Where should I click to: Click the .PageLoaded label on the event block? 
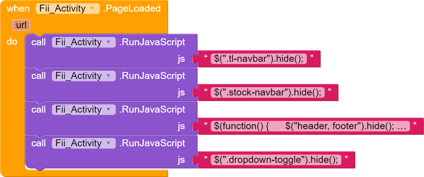(132, 9)
